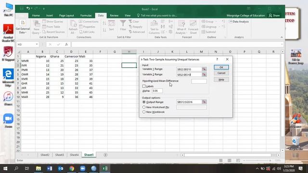Click Subtotal in Outline group

click(209, 32)
